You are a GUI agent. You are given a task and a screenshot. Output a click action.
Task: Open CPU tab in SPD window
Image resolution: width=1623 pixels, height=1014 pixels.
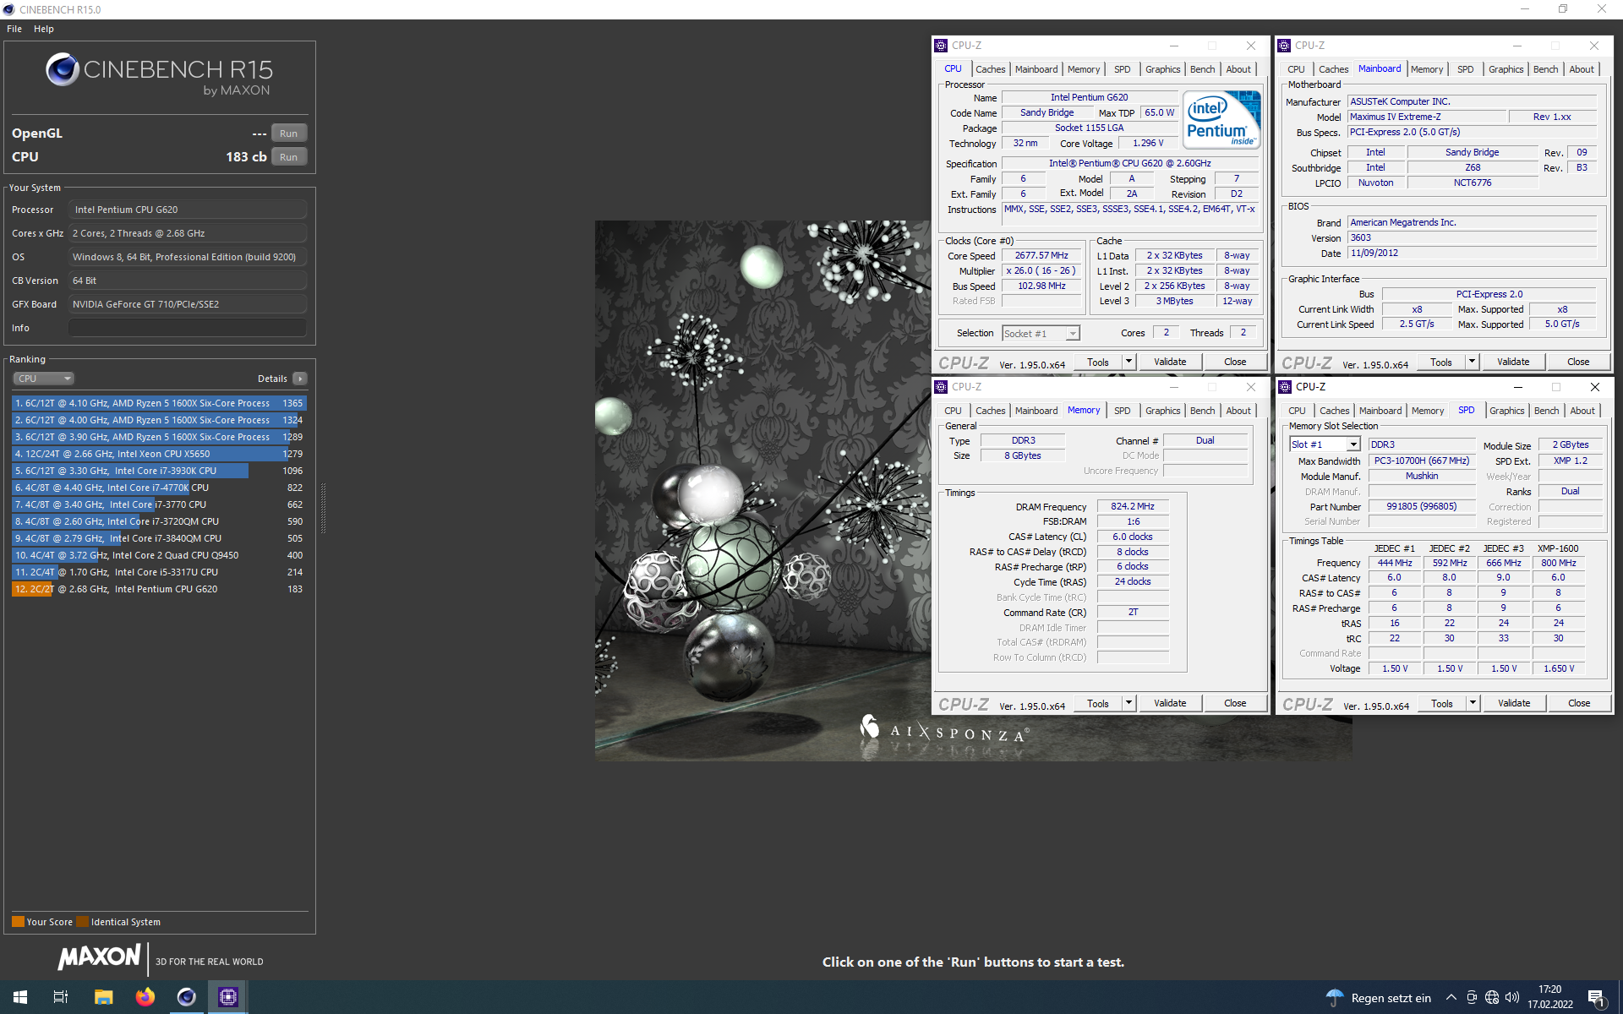click(x=1297, y=411)
